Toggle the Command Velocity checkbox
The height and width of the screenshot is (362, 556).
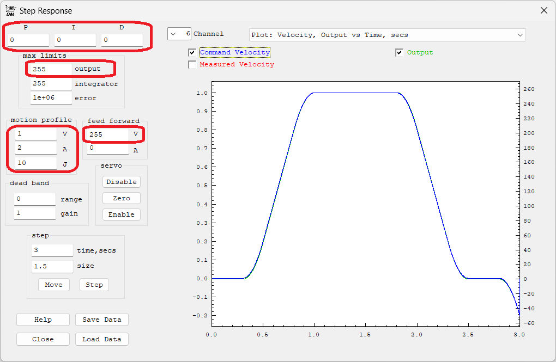coord(192,53)
